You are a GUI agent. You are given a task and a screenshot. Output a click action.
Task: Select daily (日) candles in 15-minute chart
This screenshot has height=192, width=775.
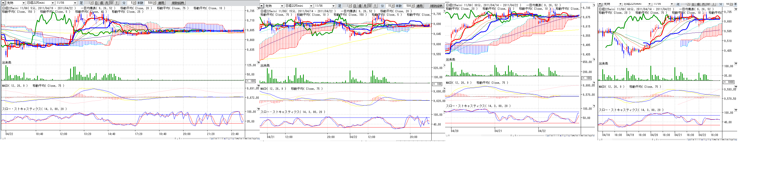pos(355,6)
